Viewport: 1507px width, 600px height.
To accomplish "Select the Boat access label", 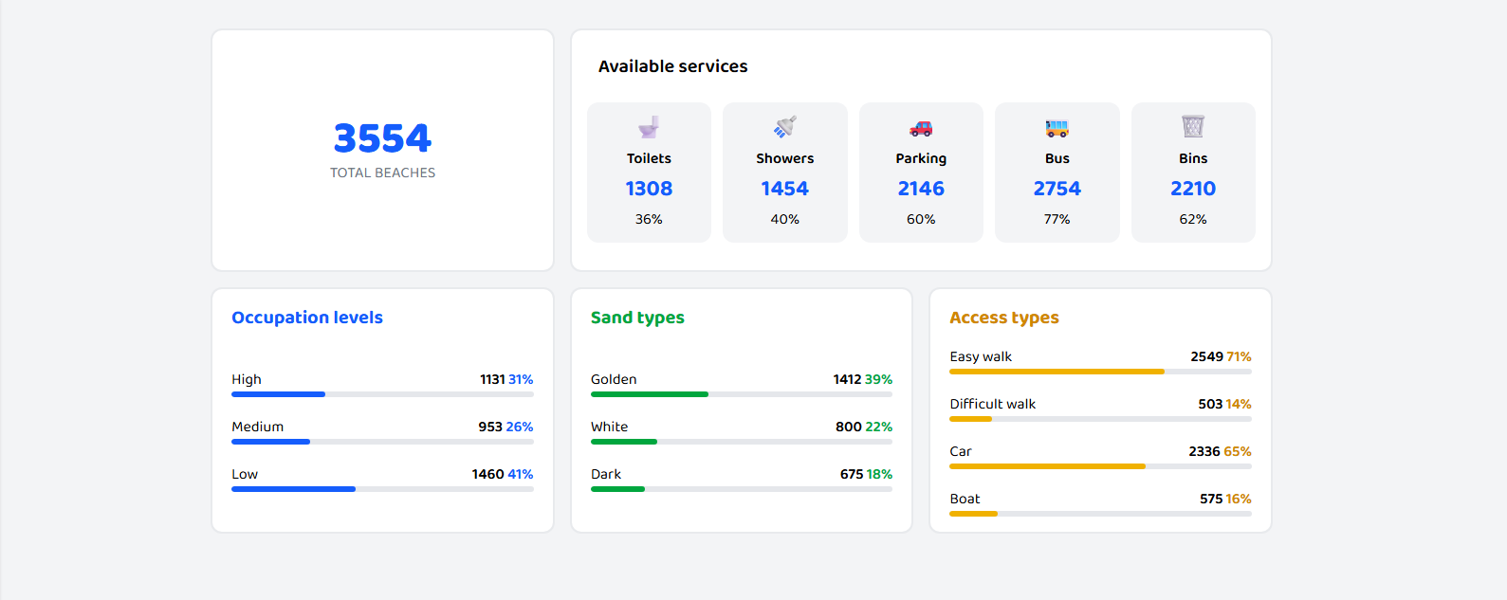I will click(965, 499).
